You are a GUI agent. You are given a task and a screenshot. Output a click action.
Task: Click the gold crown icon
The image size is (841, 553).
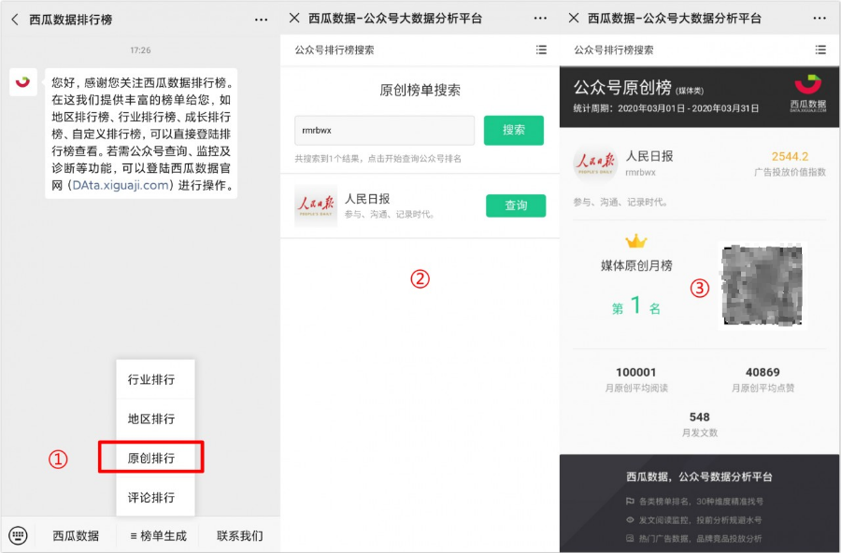point(636,241)
